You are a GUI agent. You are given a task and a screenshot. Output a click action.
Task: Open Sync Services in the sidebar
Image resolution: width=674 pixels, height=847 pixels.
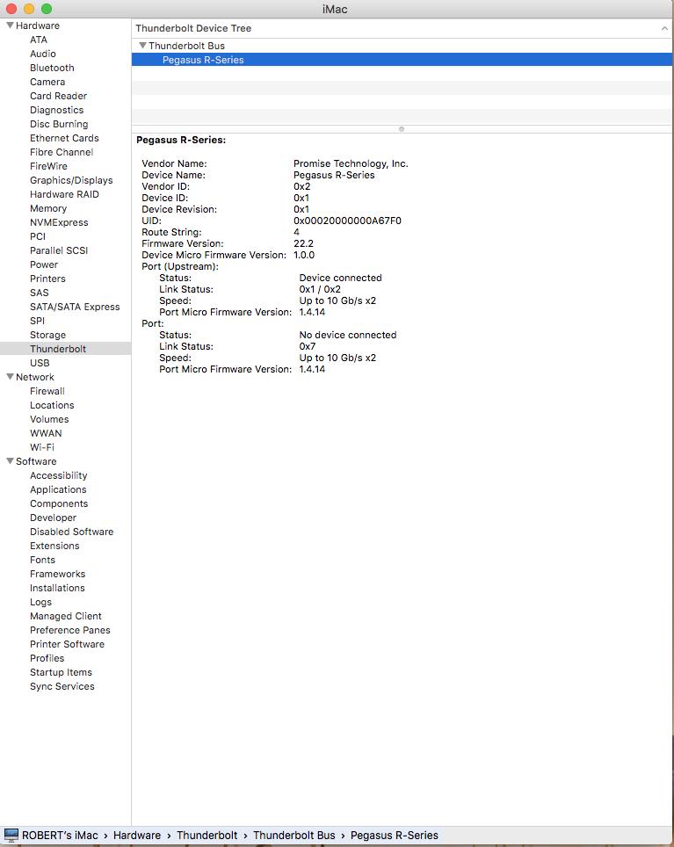click(62, 686)
